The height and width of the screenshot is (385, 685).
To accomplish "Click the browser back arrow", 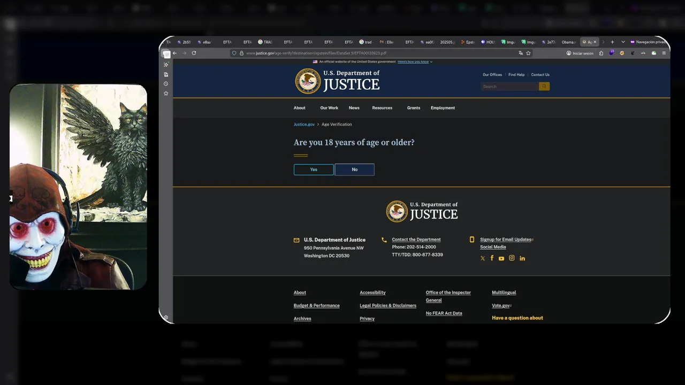I will [174, 53].
